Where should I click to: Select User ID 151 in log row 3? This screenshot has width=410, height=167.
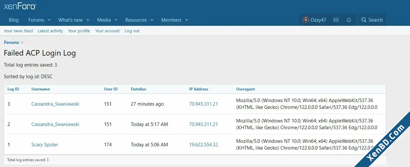click(x=108, y=104)
